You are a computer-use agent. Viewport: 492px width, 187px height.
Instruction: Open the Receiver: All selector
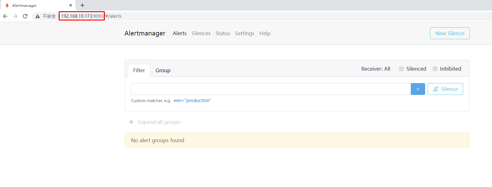(376, 69)
